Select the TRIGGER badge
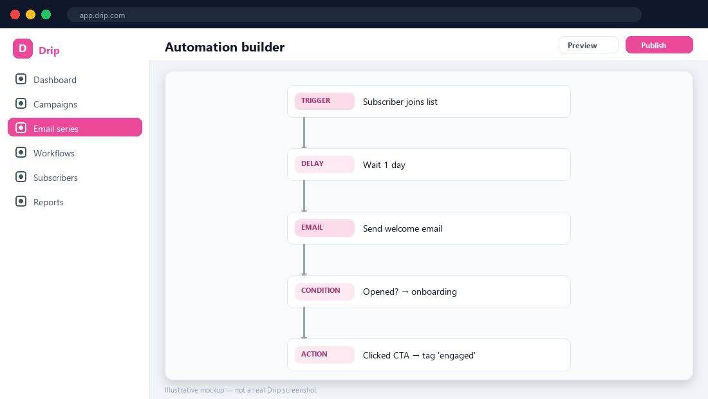Viewport: 708px width, 399px height. [324, 101]
